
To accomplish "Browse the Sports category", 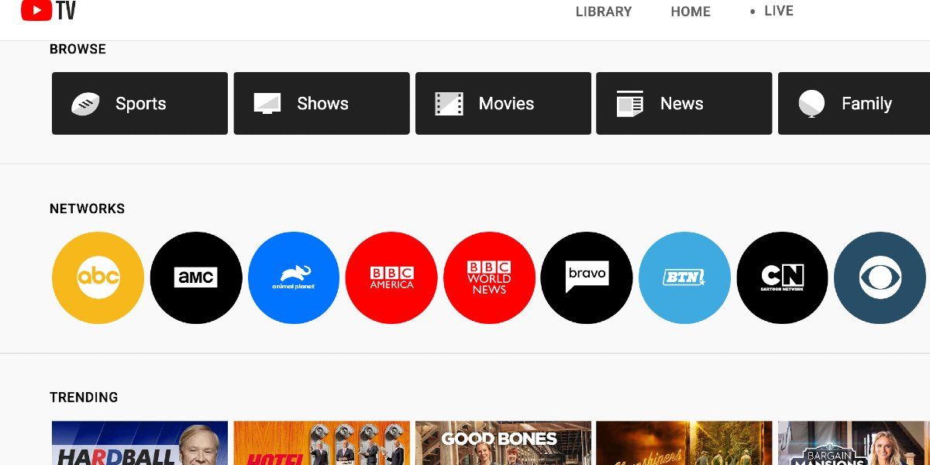I will click(x=139, y=103).
